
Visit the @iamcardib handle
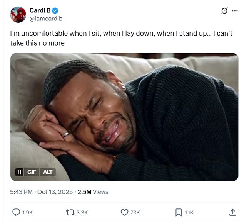[x=46, y=19]
